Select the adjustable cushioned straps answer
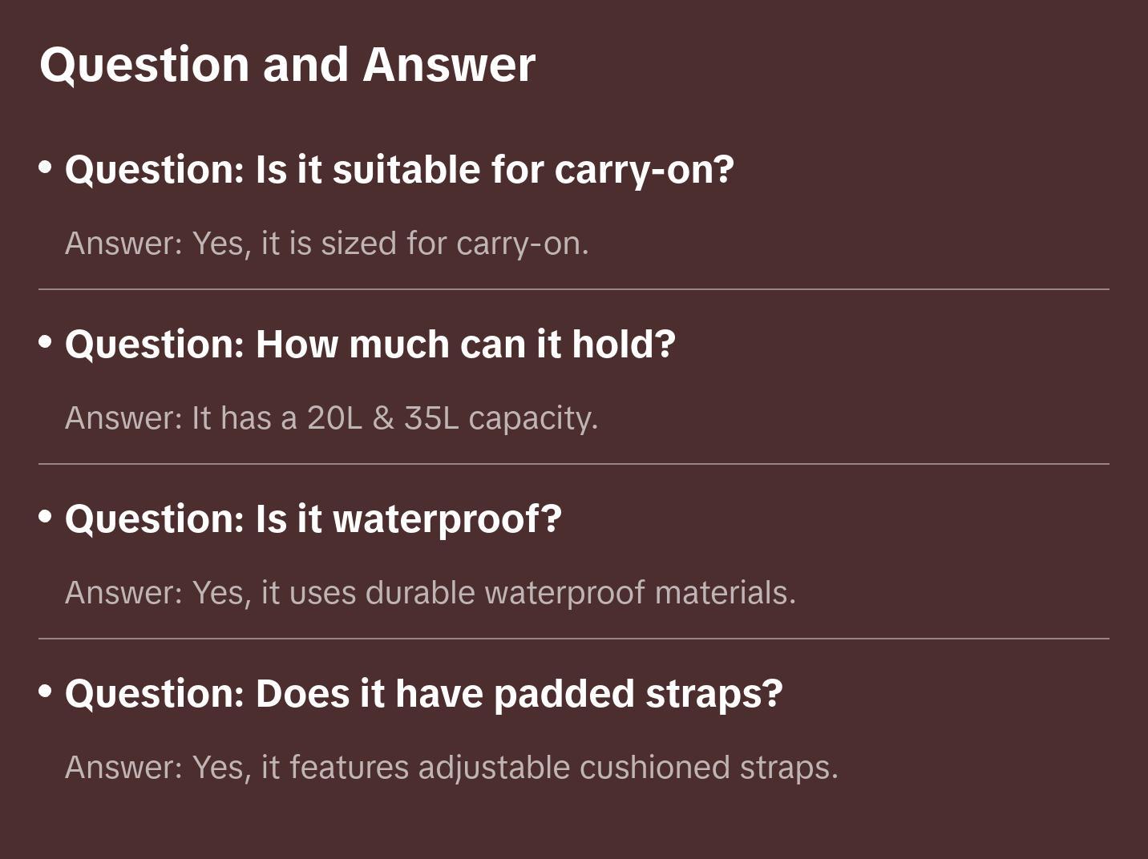Image resolution: width=1148 pixels, height=859 pixels. pyautogui.click(x=451, y=768)
